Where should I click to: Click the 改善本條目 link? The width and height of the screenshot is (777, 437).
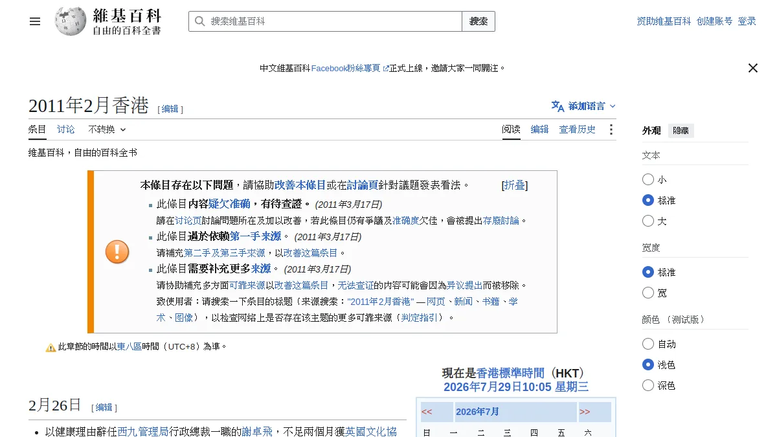pyautogui.click(x=300, y=185)
